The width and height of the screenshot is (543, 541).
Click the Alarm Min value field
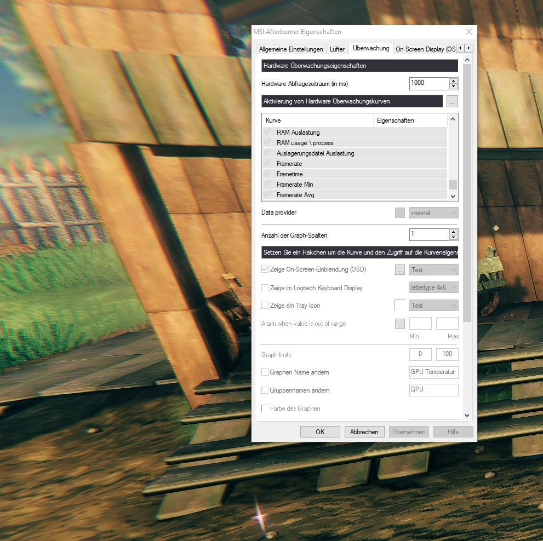420,323
